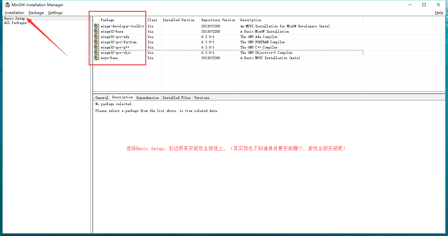Click version 6.3.0-1 in mingw32-gcc-objc row
Image resolution: width=448 pixels, height=236 pixels.
pyautogui.click(x=208, y=53)
